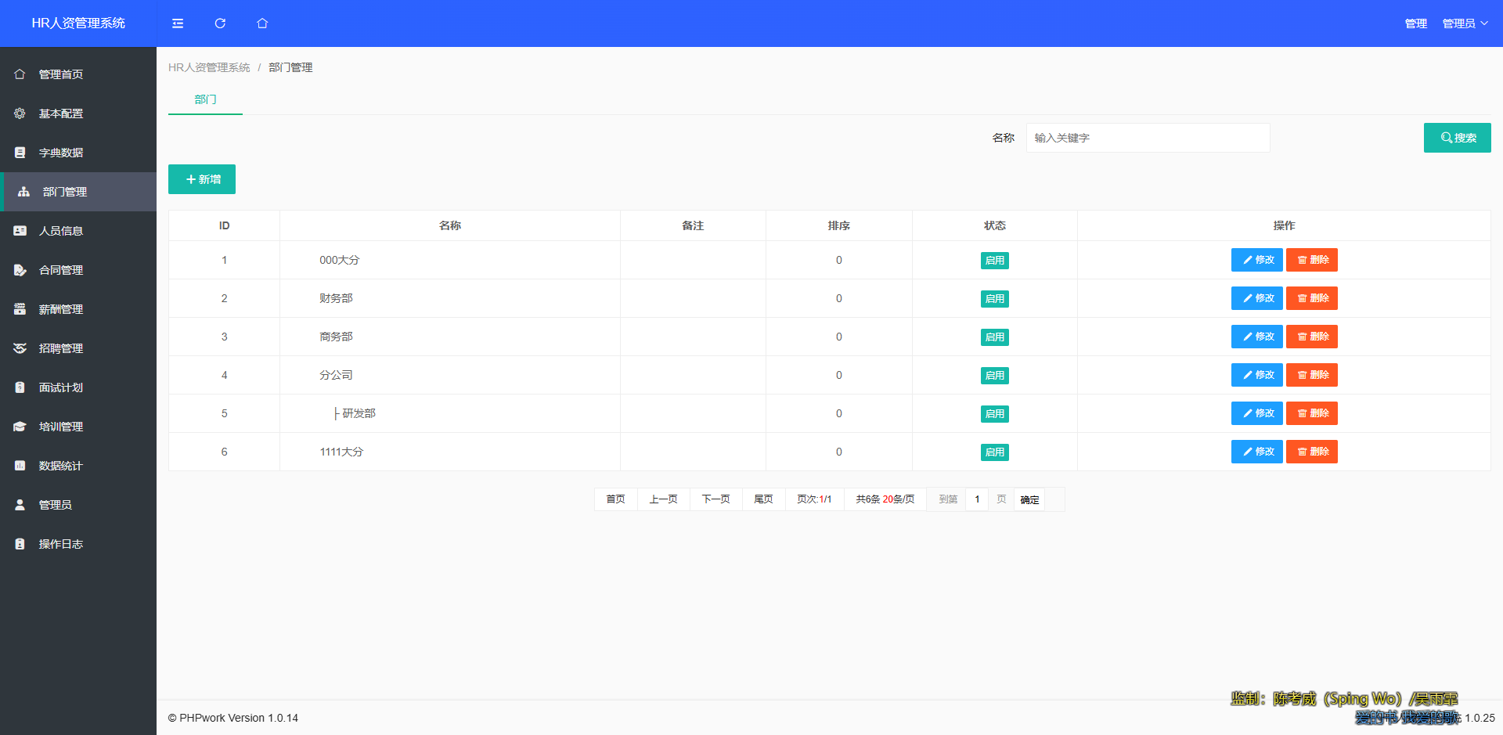The image size is (1503, 735).
Task: Open 人员信息 in the sidebar
Action: 60,231
